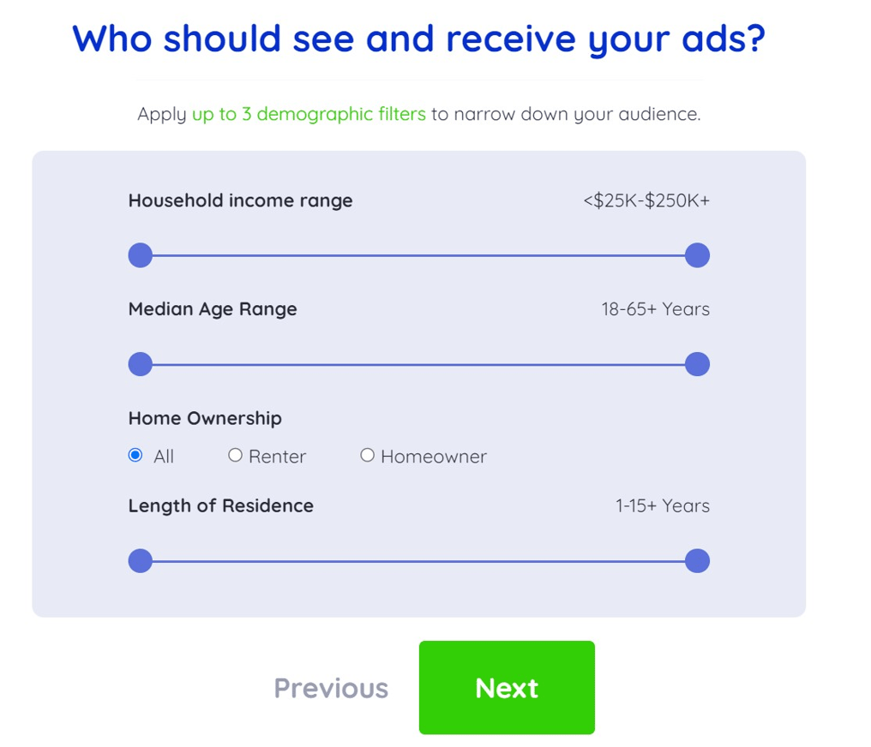The image size is (871, 747).
Task: Click the maximum handle of Household income slider
Action: tap(697, 255)
